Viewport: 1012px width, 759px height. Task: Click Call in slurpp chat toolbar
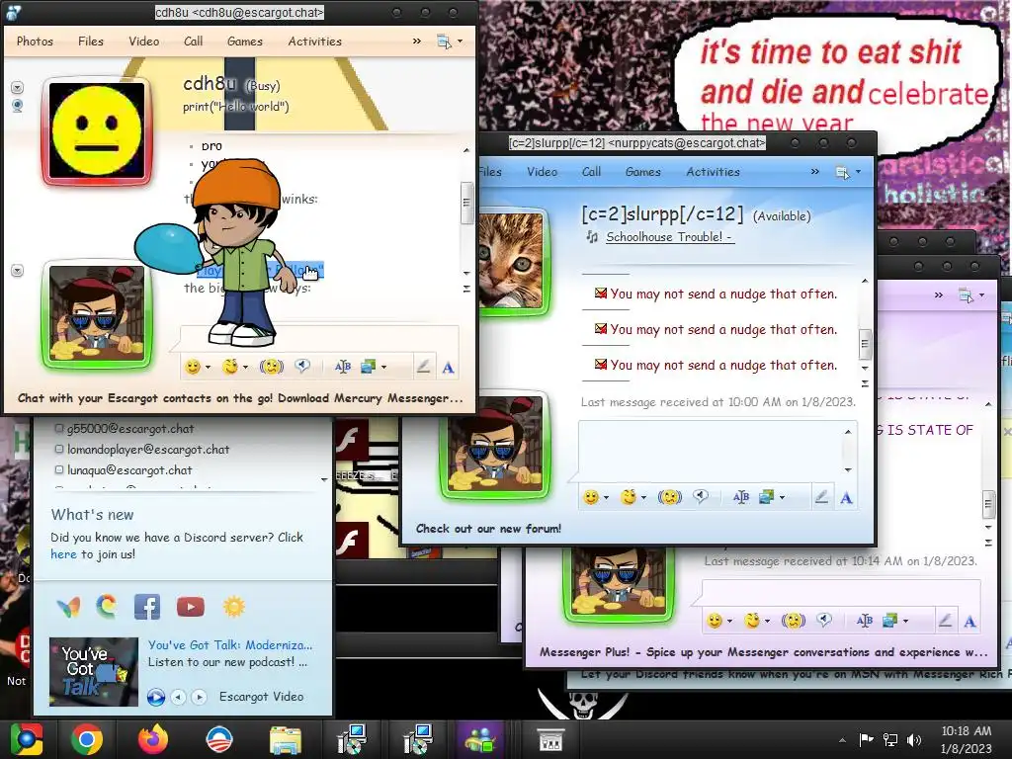tap(591, 172)
